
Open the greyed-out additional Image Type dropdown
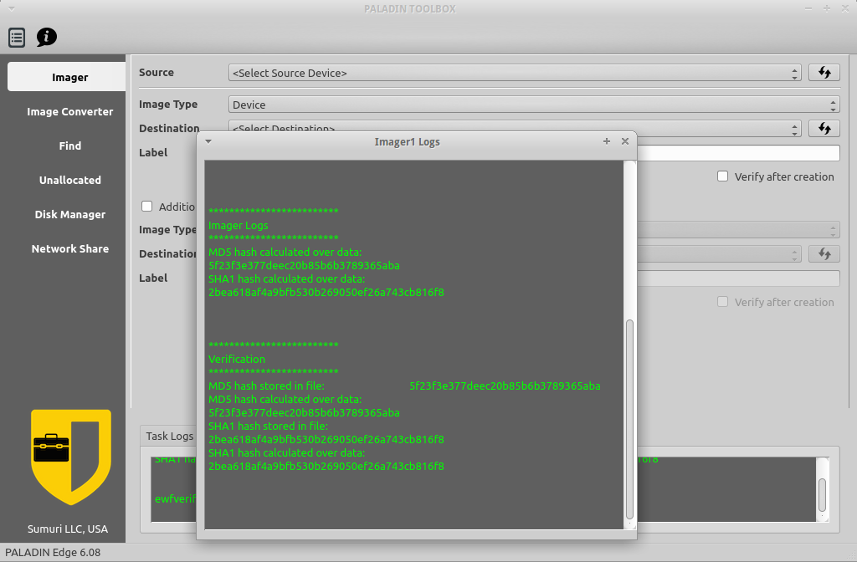tap(738, 230)
